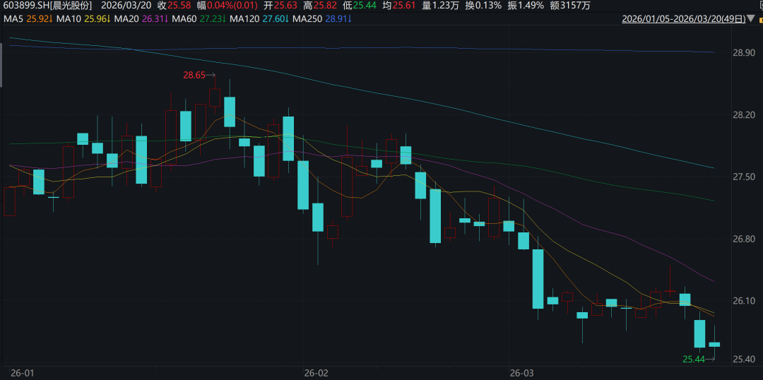The height and width of the screenshot is (380, 763).
Task: Select the 603899.SH[晨光股份] stock title
Action: click(47, 6)
